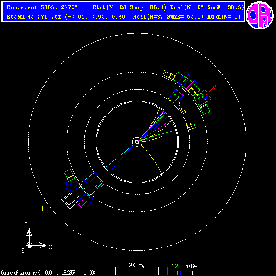
Task: Pick the green 2 GeV legend entry
Action: (x=176, y=266)
